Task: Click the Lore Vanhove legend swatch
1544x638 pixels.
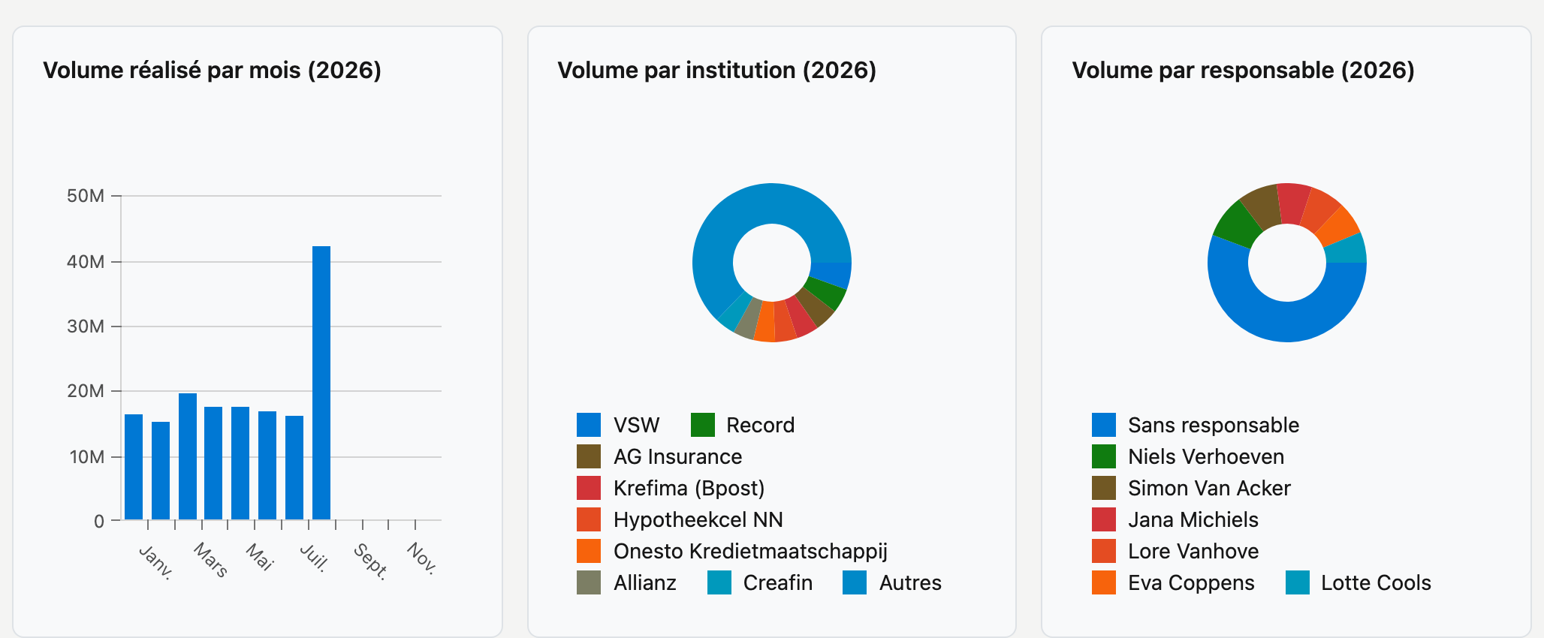Action: [1104, 551]
